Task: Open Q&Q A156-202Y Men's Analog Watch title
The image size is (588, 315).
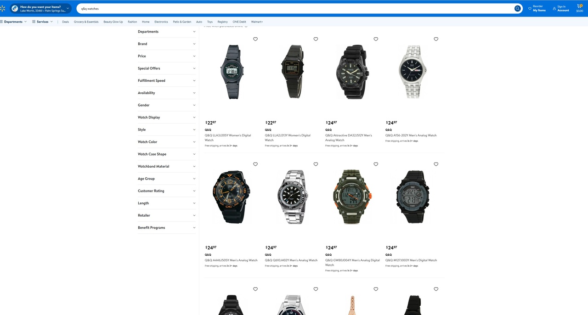Action: 411,135
